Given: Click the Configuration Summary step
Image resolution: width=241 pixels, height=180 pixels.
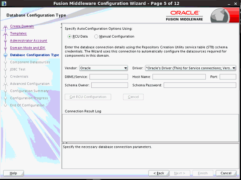Looking at the screenshot, I should pyautogui.click(x=29, y=91).
